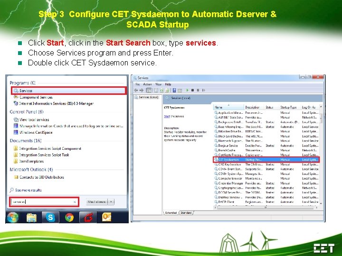The width and height of the screenshot is (342, 256).
Task: Click the Pause Service toolbar icon
Action: [198, 90]
